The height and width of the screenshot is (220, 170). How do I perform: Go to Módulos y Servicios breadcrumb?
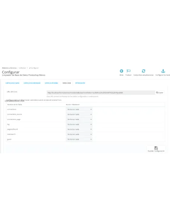coord(9,68)
